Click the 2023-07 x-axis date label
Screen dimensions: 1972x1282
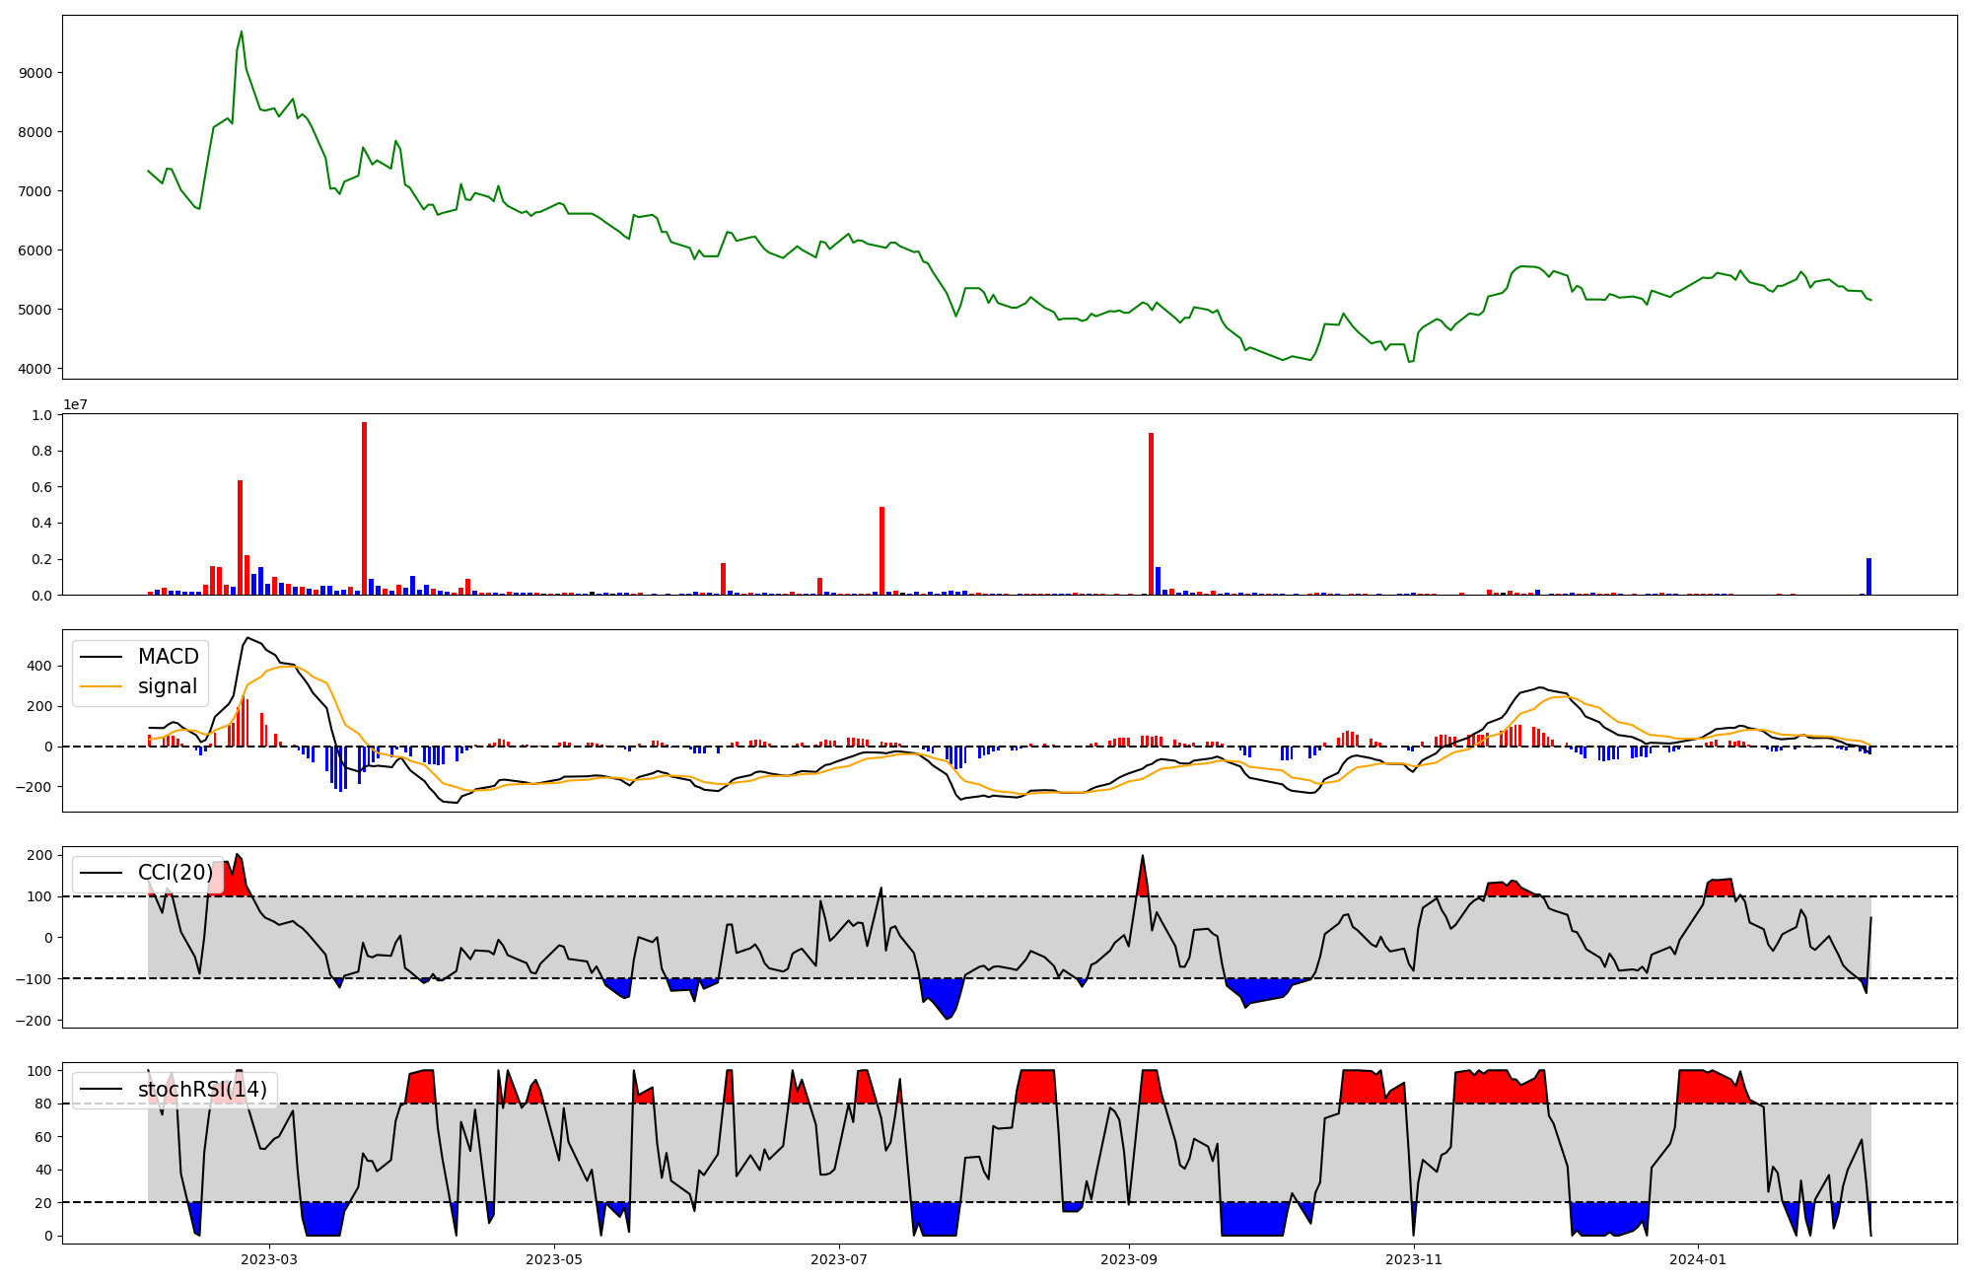click(839, 1259)
